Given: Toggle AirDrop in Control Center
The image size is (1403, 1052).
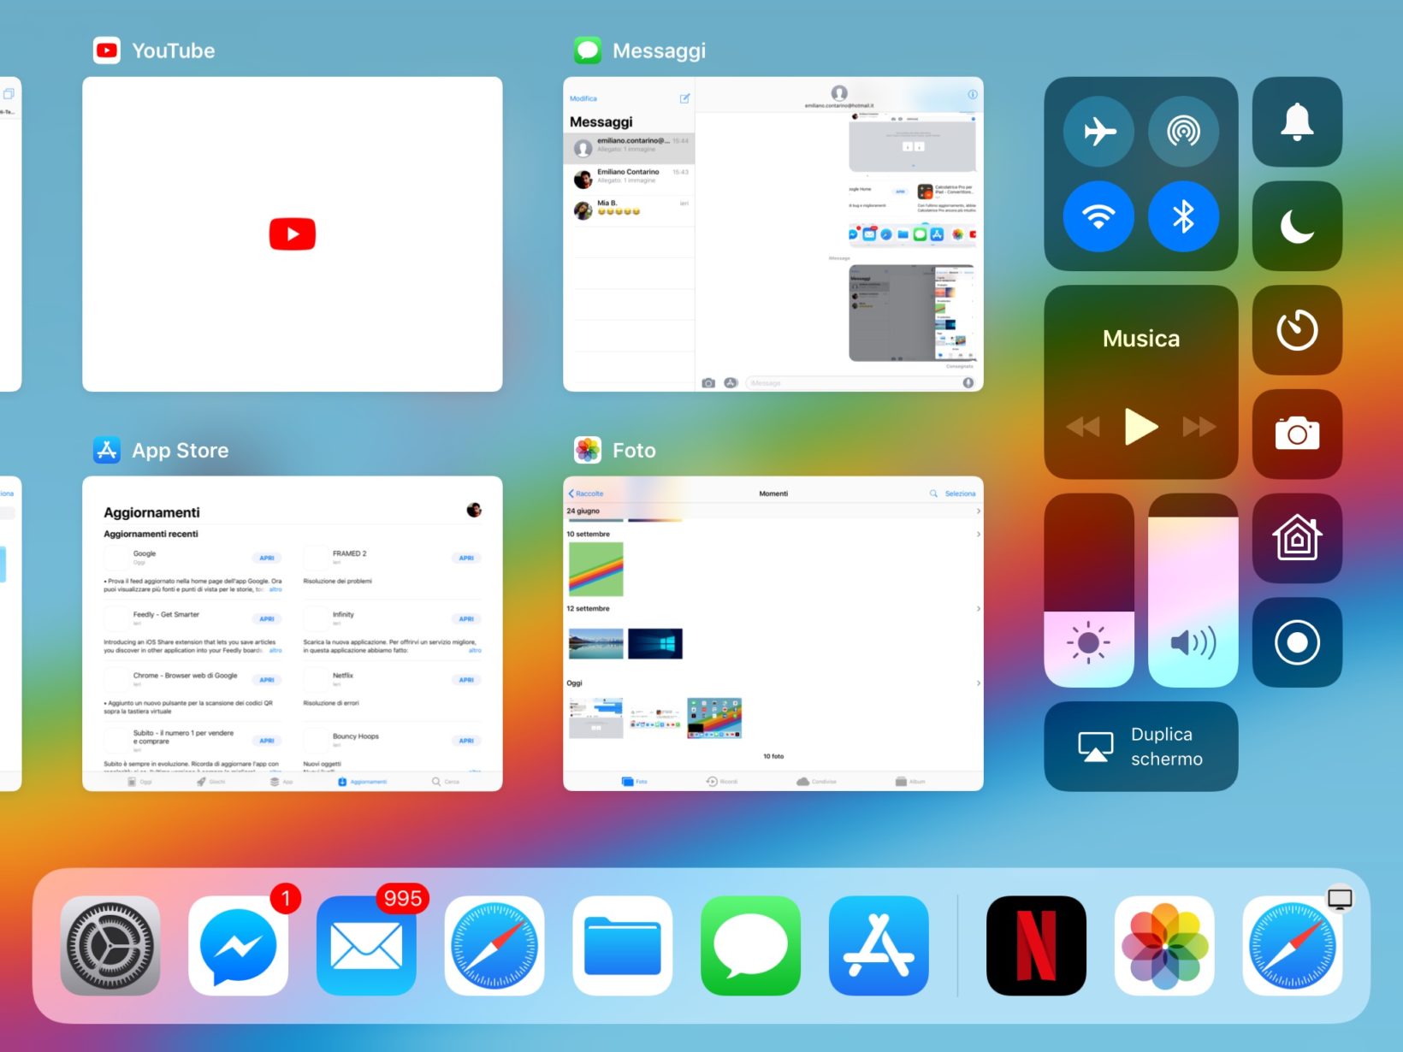Looking at the screenshot, I should coord(1183,132).
